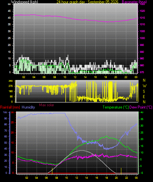Click the Max solar legend label

(x=47, y=105)
